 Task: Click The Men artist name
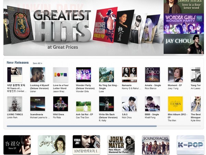tap(172, 121)
